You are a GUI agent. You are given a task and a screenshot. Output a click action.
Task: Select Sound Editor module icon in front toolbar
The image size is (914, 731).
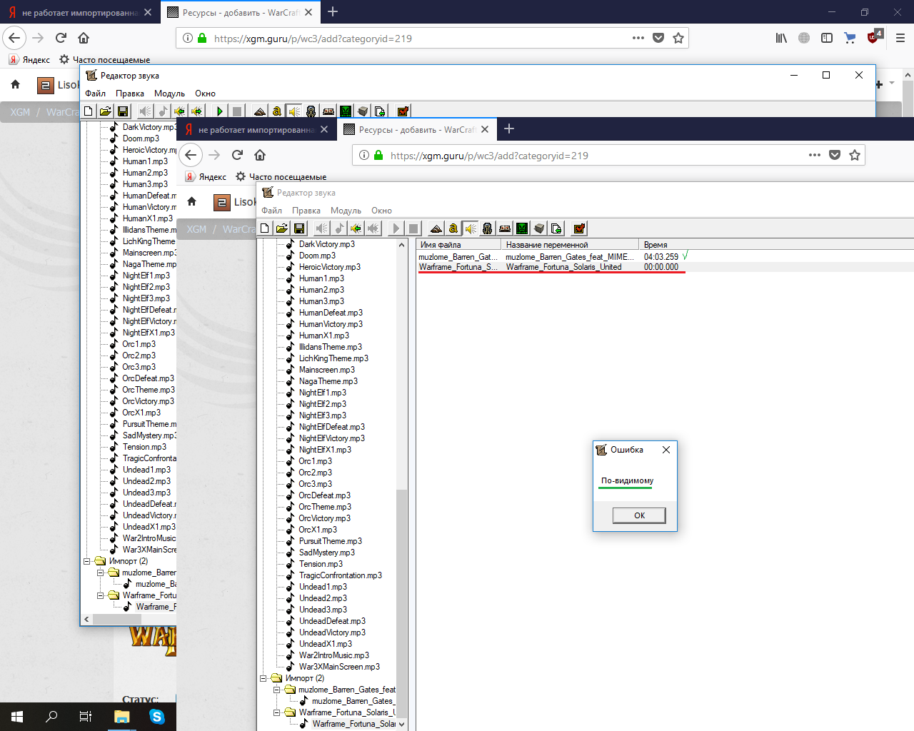click(471, 228)
